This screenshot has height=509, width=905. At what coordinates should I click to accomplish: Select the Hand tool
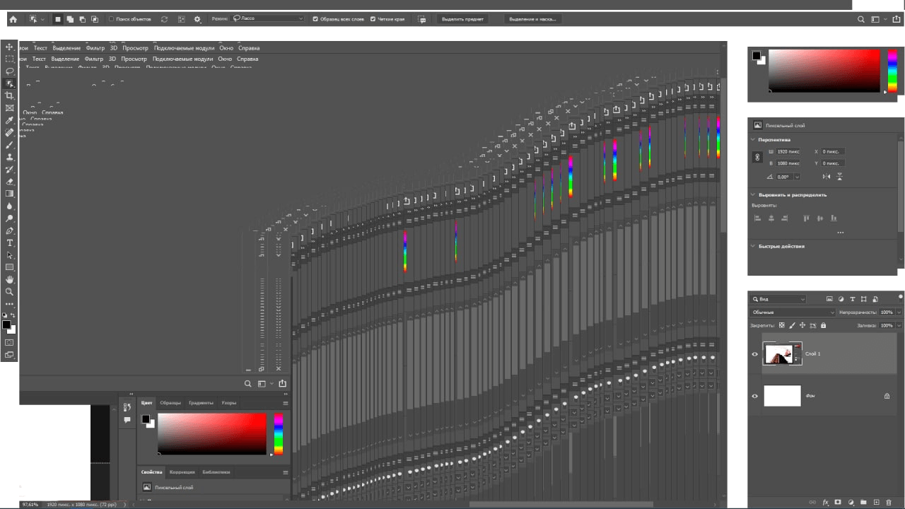point(9,279)
